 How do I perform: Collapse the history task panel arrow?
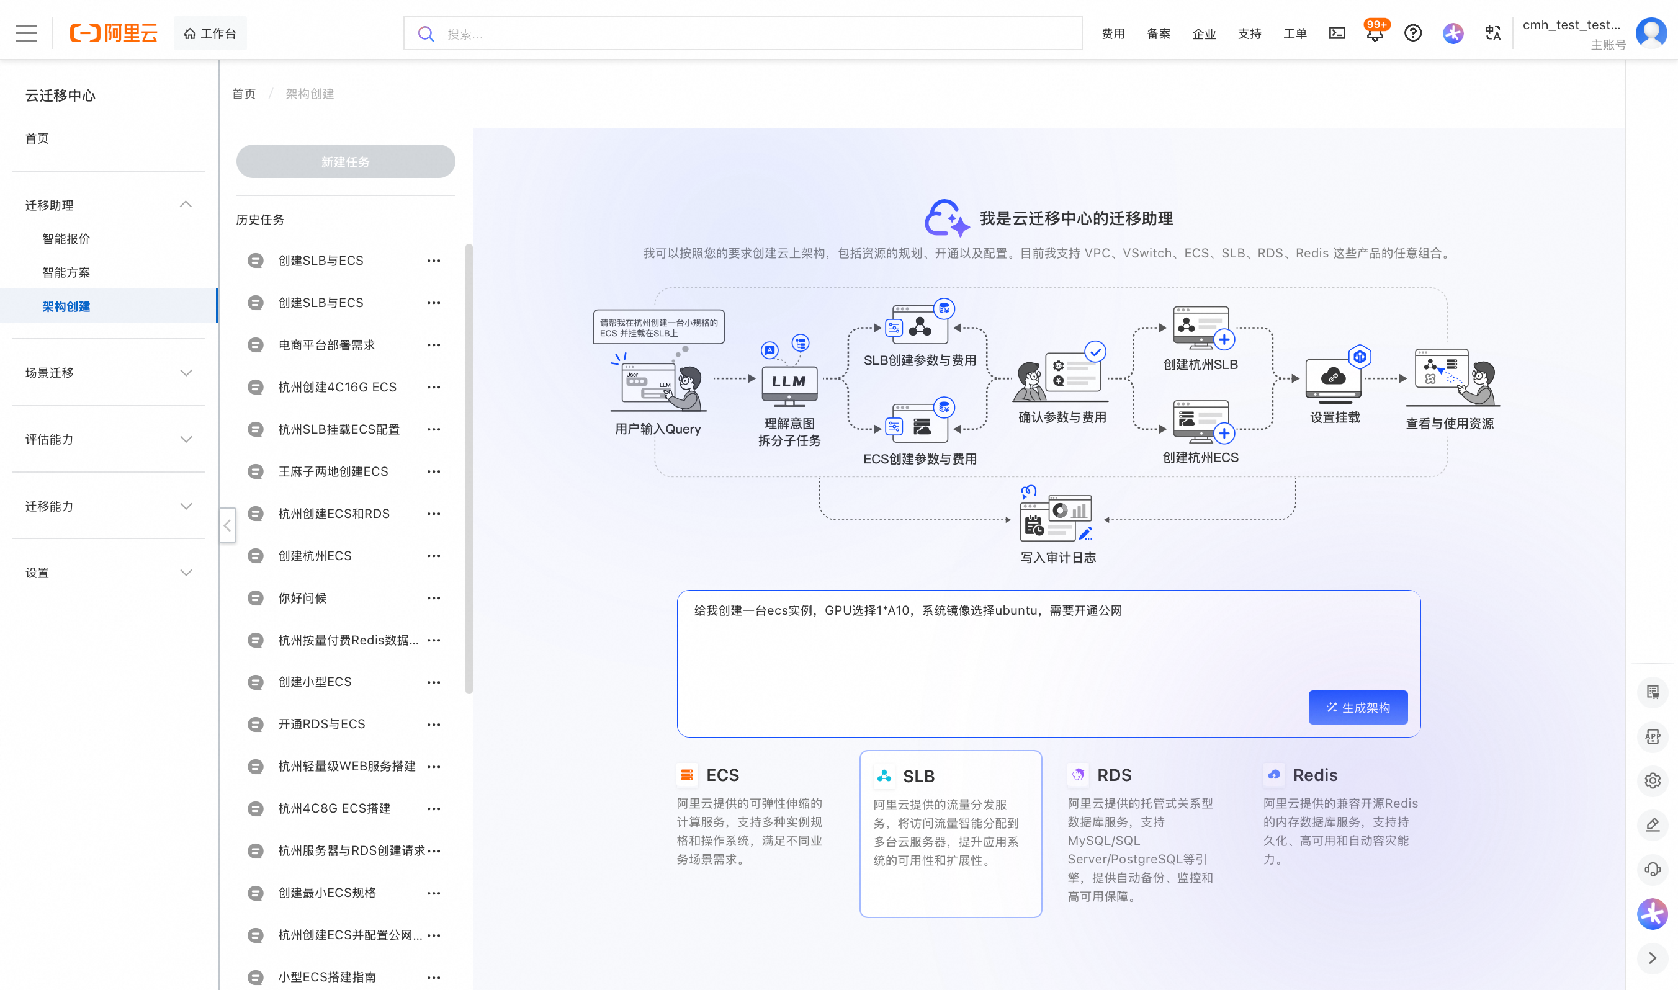[228, 525]
